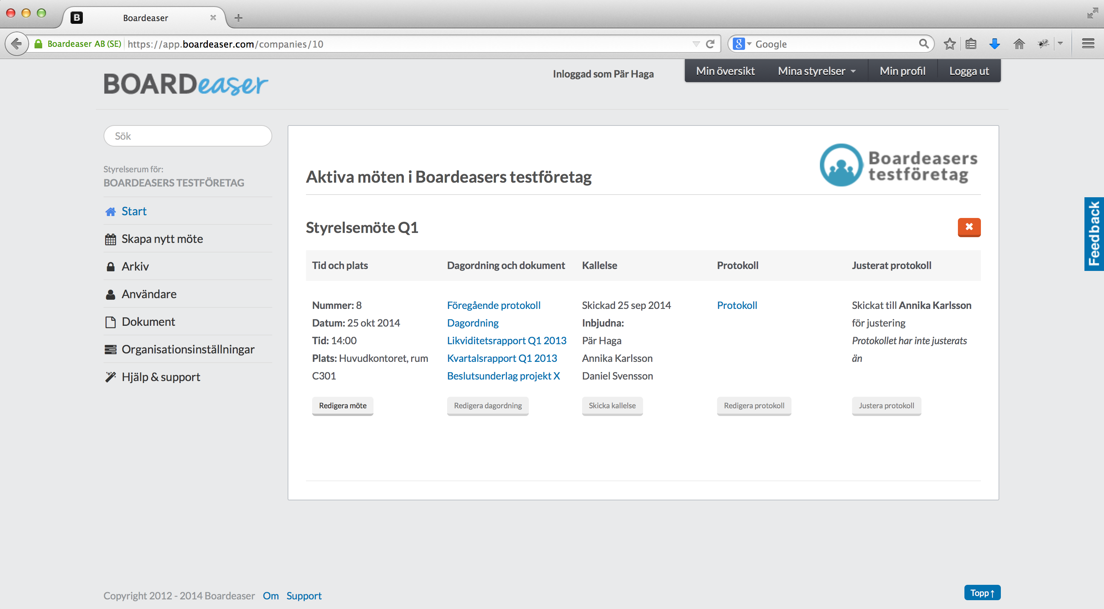Screen dimensions: 1104x609
Task: Click the Styrelsemöte Q1 heading
Action: pos(362,227)
